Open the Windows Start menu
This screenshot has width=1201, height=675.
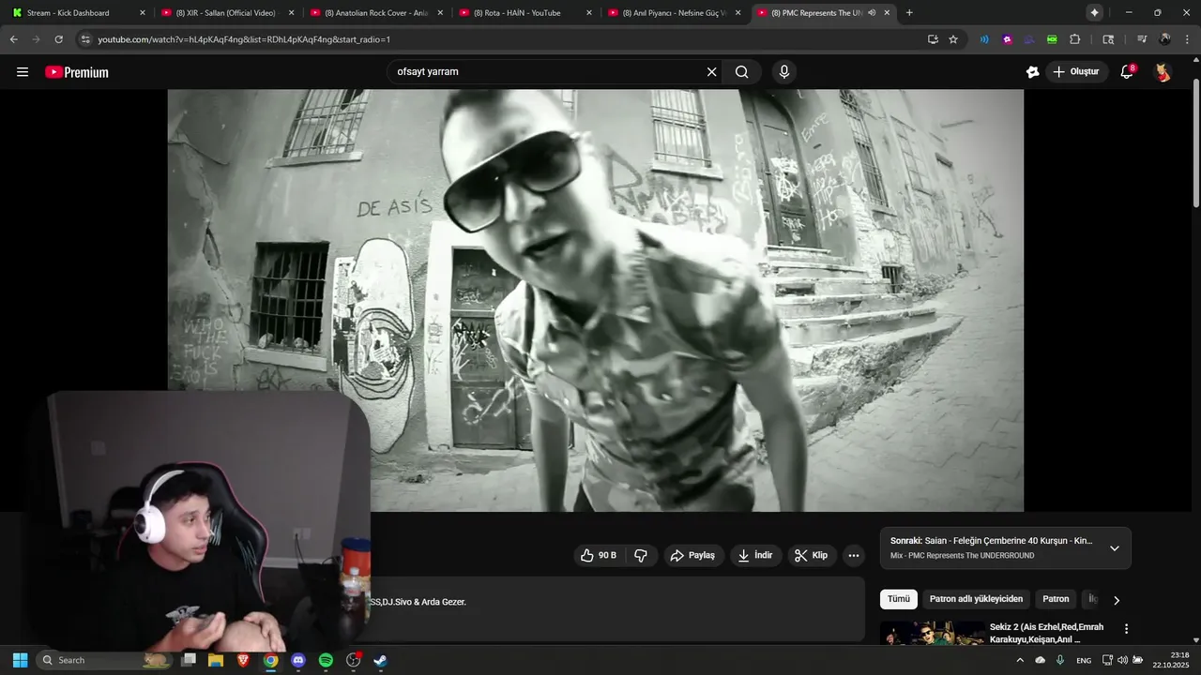click(x=20, y=660)
